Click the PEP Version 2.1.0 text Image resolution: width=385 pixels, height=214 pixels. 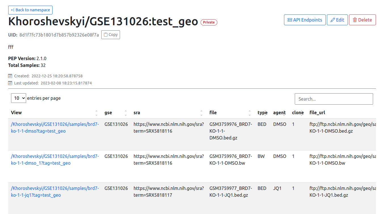(x=27, y=58)
